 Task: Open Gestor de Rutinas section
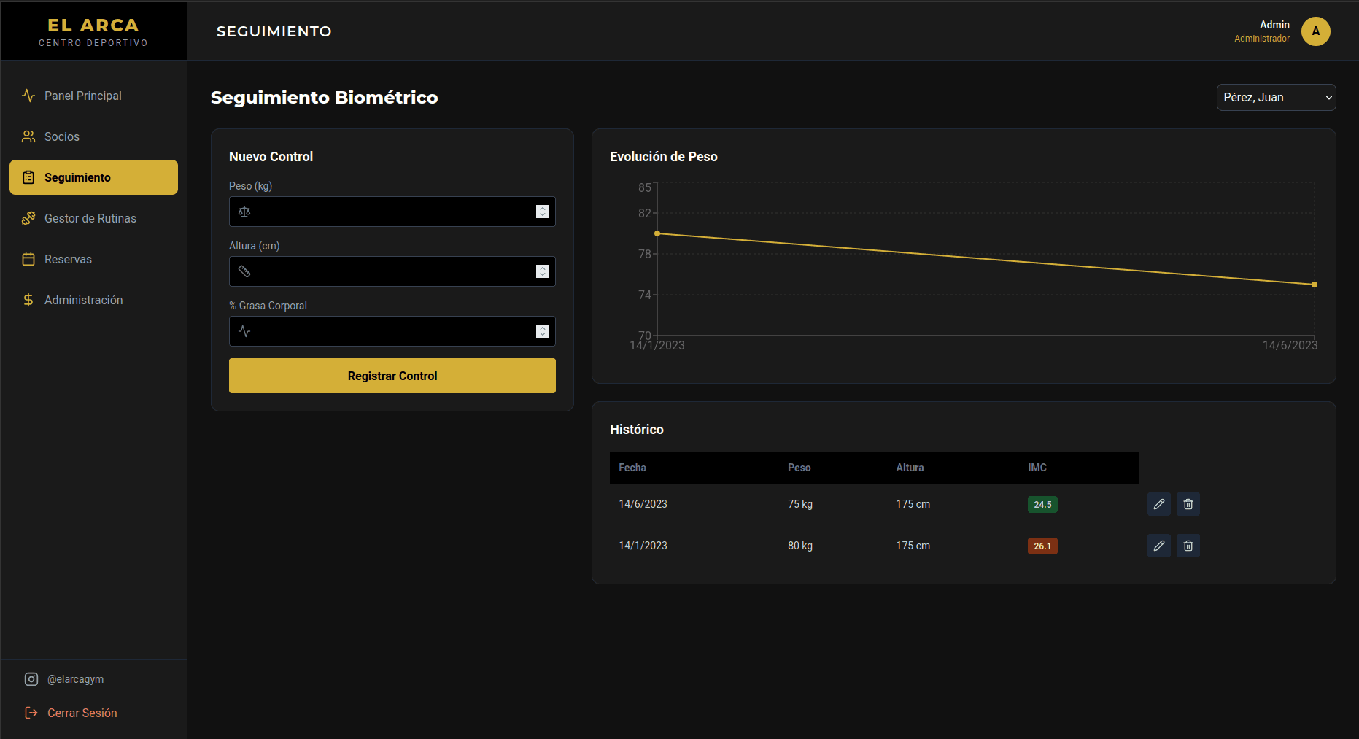90,218
